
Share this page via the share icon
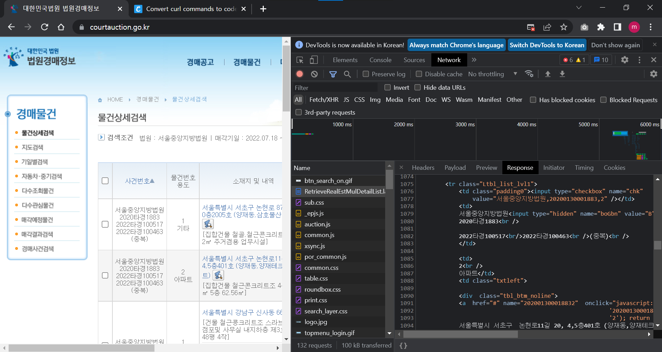[x=547, y=27]
